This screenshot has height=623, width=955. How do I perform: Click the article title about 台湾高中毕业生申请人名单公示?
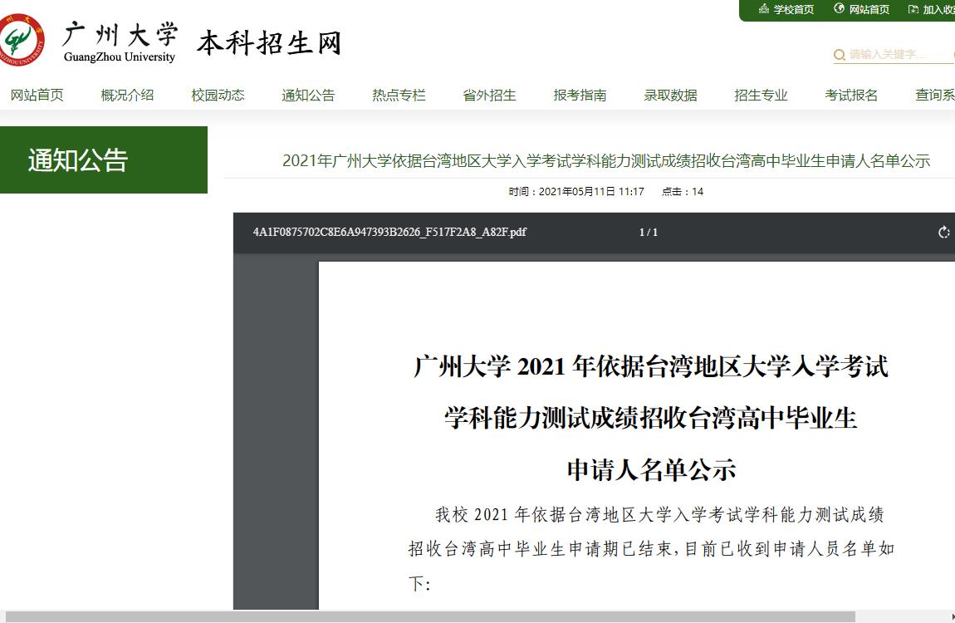tap(606, 161)
